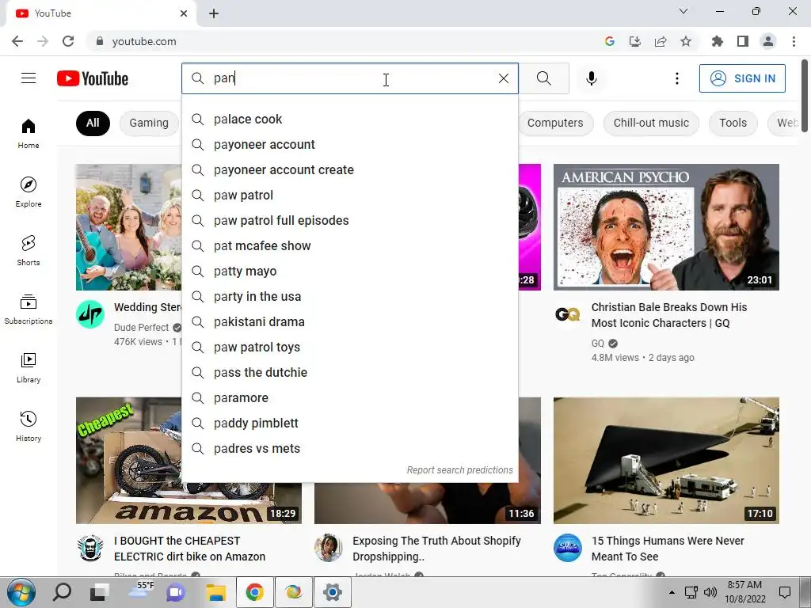Open Chrome tab search dropdown arrow
This screenshot has height=608, width=811.
pyautogui.click(x=683, y=11)
